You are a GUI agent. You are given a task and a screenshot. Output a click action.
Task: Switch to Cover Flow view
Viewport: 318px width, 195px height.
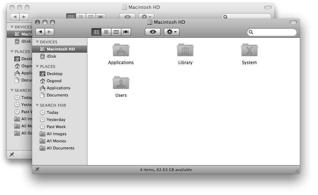pyautogui.click(x=126, y=32)
